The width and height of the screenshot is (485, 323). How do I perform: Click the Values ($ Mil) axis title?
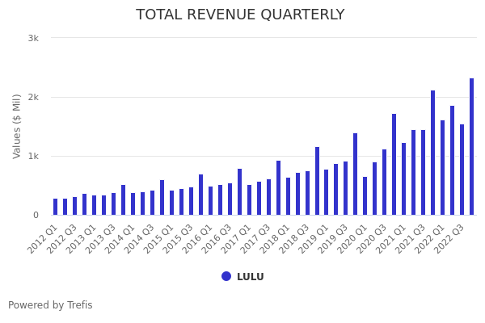point(17,126)
